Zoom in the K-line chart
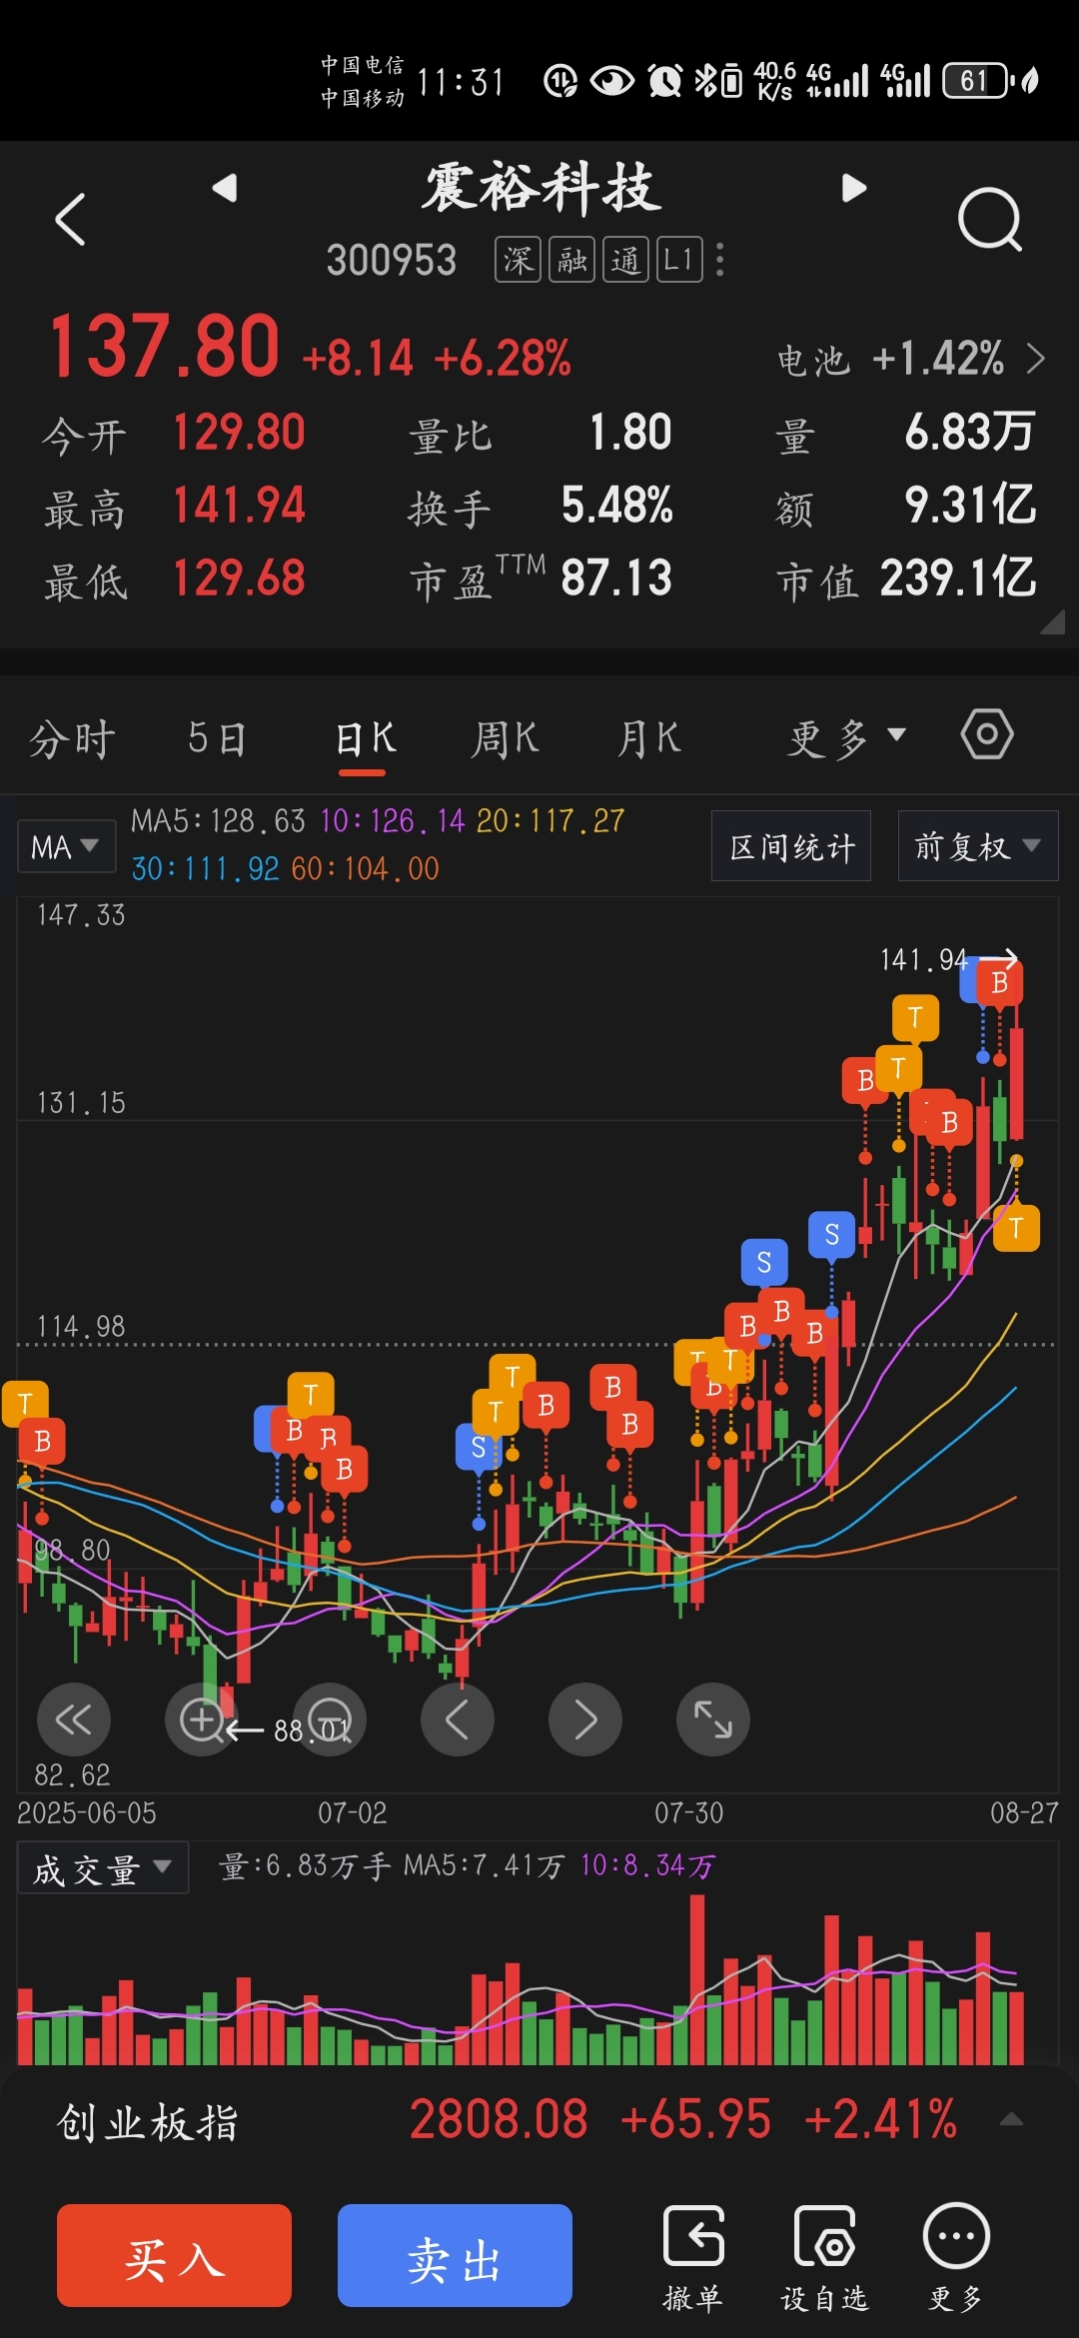Viewport: 1079px width, 2338px height. 201,1720
